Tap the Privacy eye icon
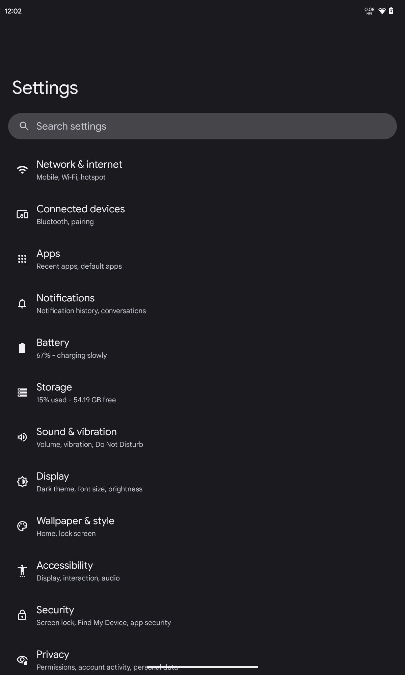 [x=22, y=660]
